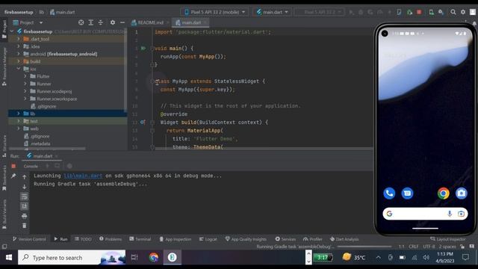Tap Google search bar on emulator

coord(425,214)
